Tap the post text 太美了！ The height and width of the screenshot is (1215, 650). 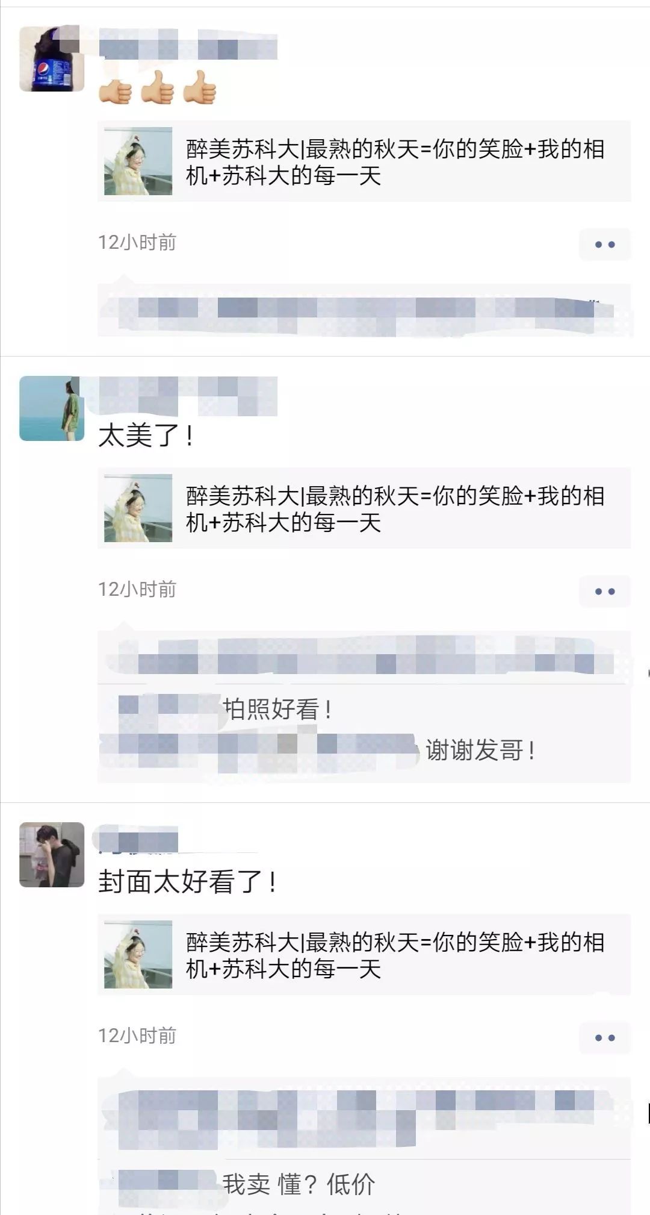[x=146, y=435]
